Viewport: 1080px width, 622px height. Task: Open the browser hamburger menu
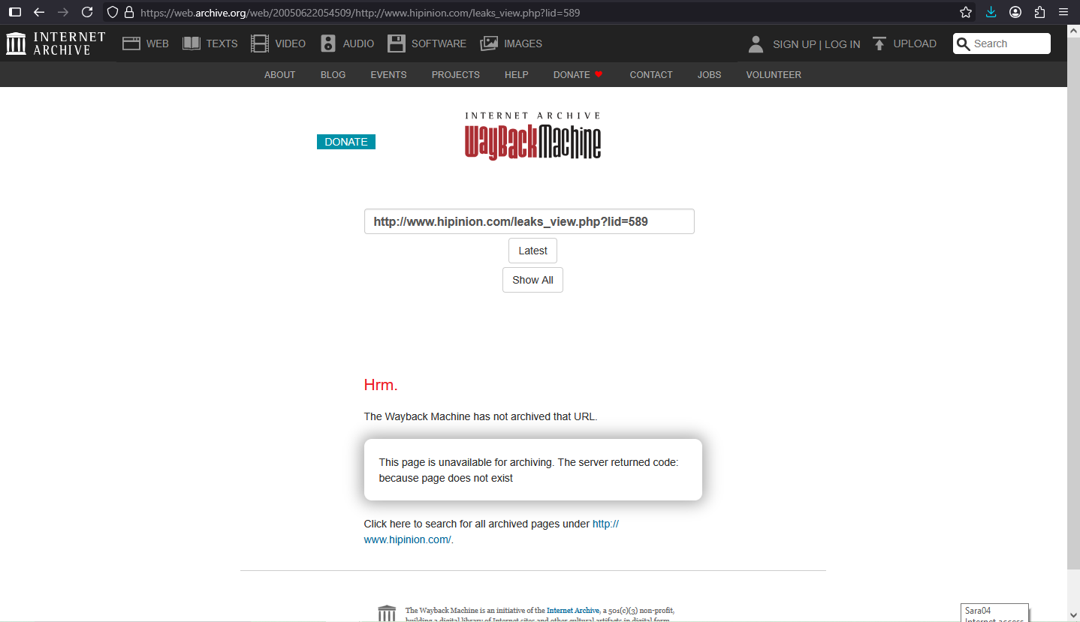[x=1063, y=12]
